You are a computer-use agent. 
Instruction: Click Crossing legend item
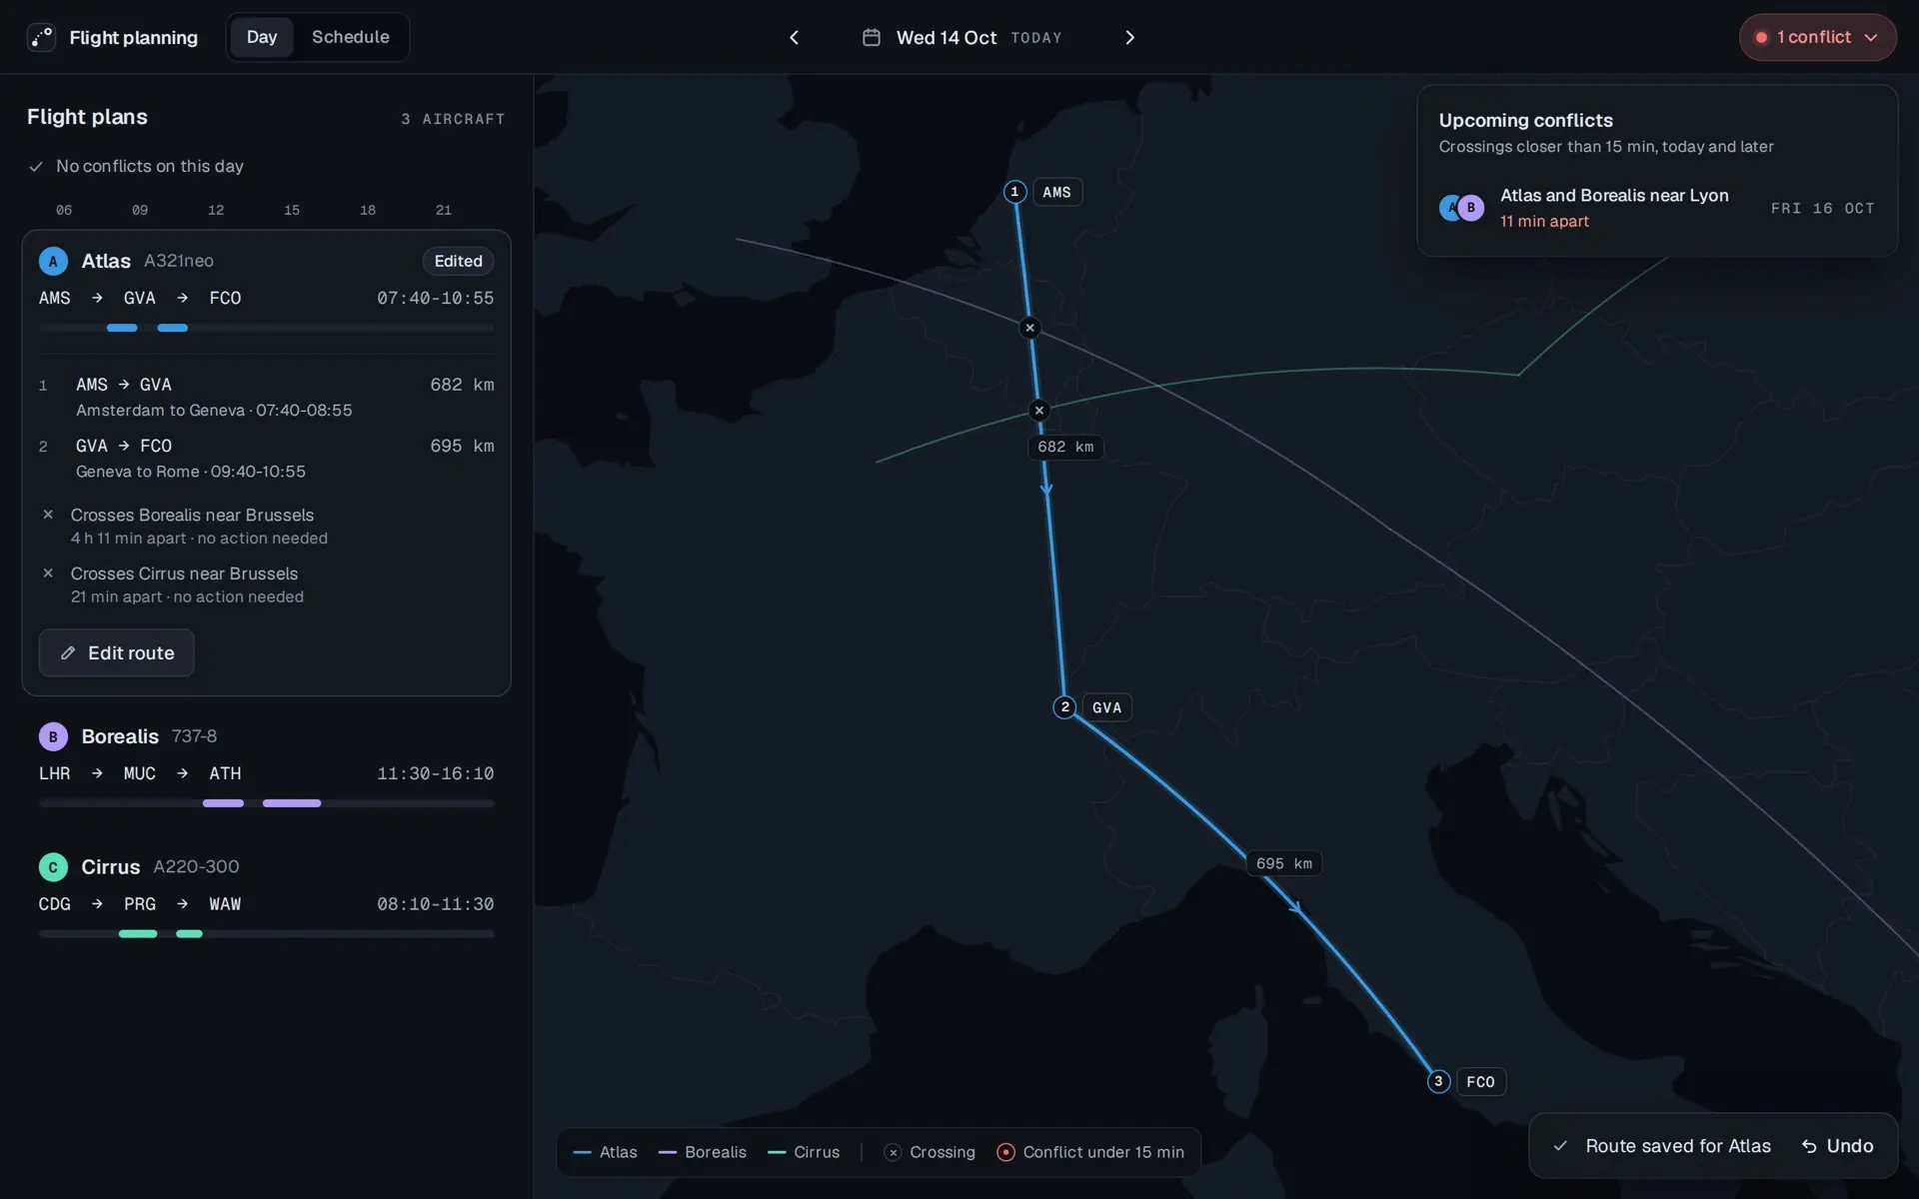[x=930, y=1152]
